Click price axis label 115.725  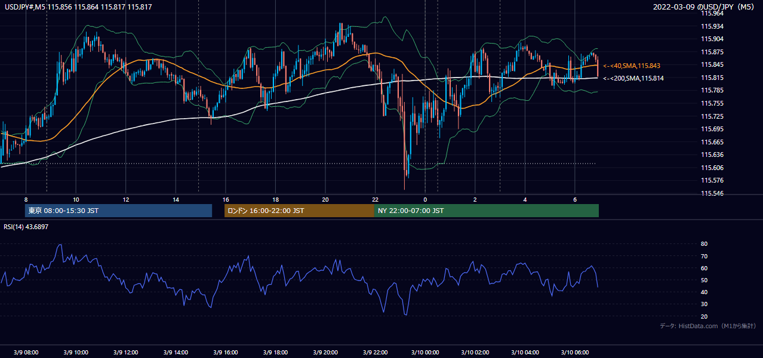pos(712,116)
